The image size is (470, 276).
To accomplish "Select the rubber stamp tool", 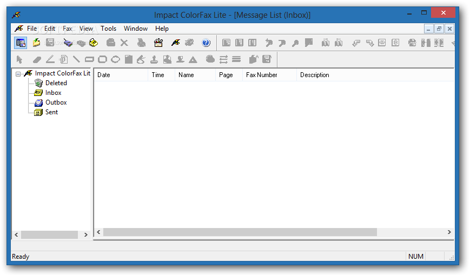I will pyautogui.click(x=154, y=59).
